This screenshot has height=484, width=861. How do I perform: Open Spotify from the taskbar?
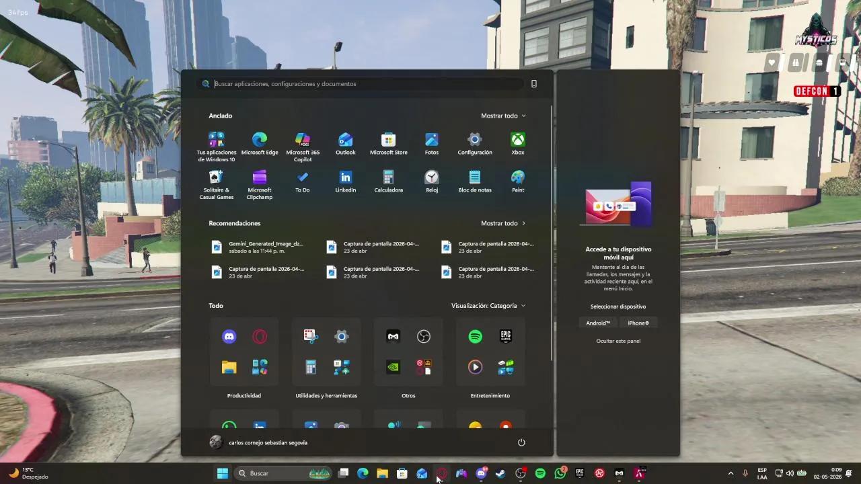tap(540, 473)
